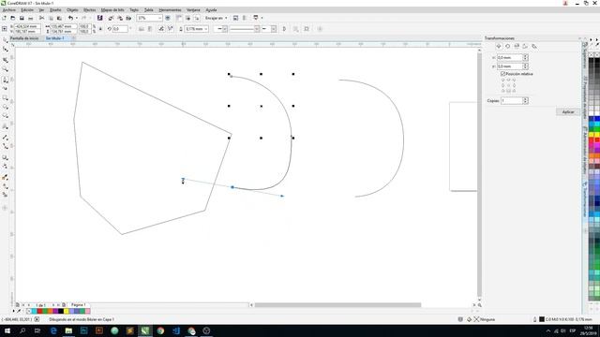Open the Objeto menu

click(x=72, y=10)
